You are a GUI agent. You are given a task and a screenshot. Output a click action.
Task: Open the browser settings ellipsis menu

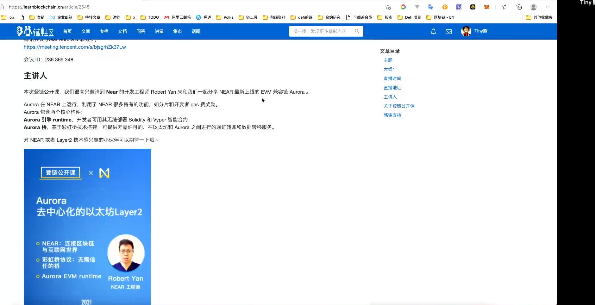(548, 7)
